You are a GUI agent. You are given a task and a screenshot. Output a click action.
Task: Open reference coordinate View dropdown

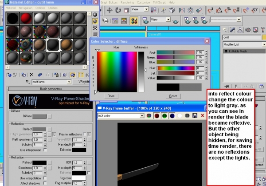tap(146, 9)
